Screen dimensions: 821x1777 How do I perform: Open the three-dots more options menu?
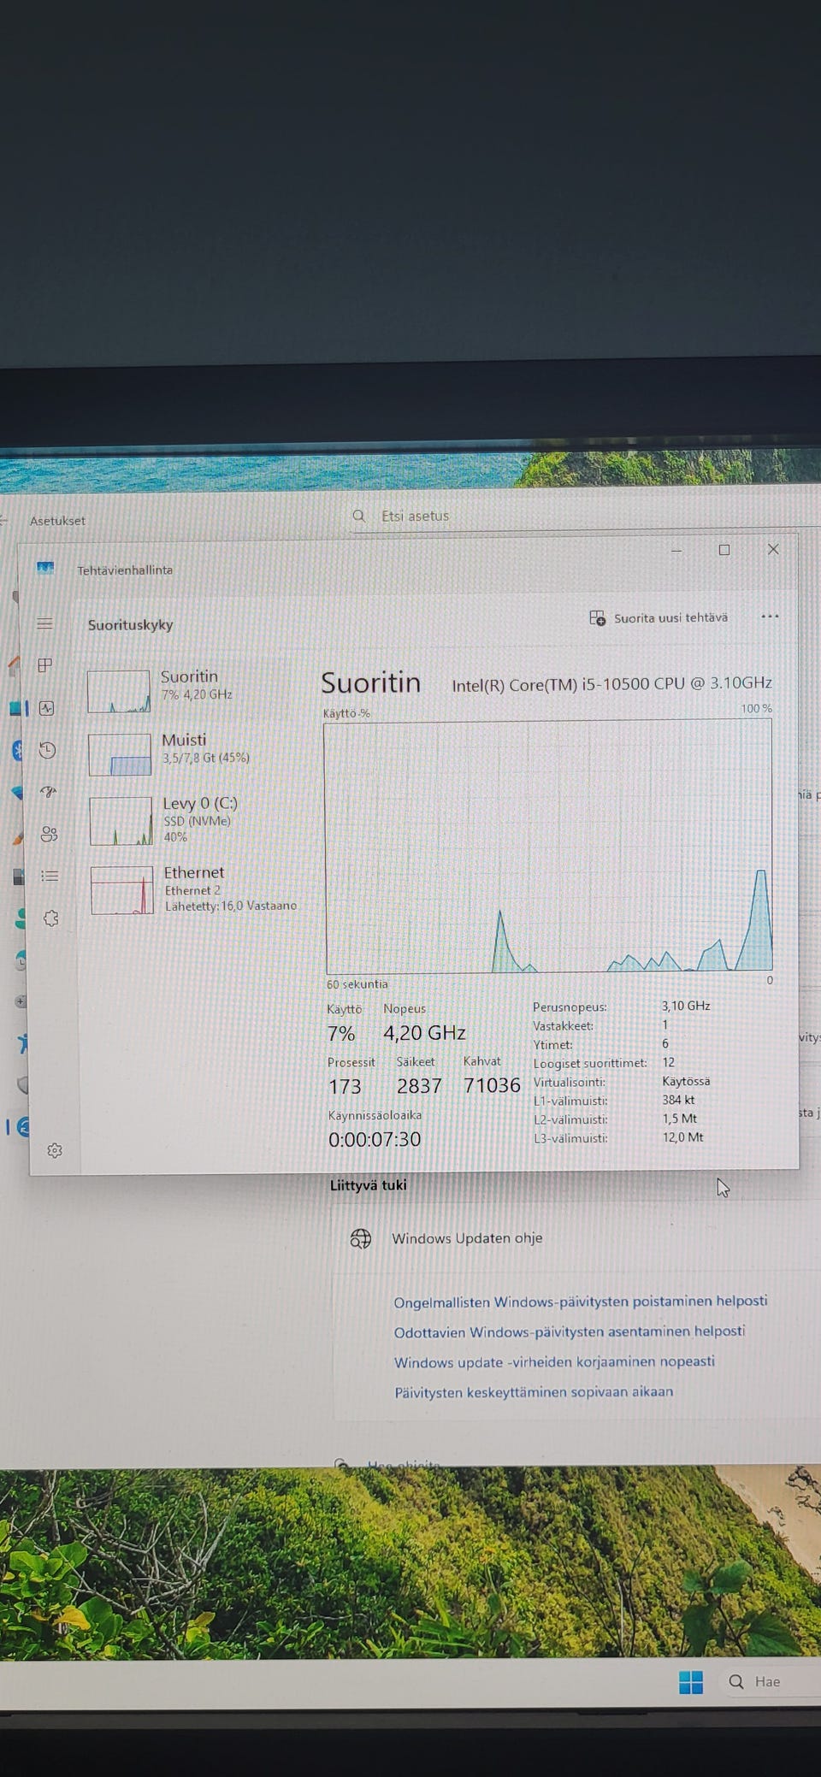[x=770, y=617]
